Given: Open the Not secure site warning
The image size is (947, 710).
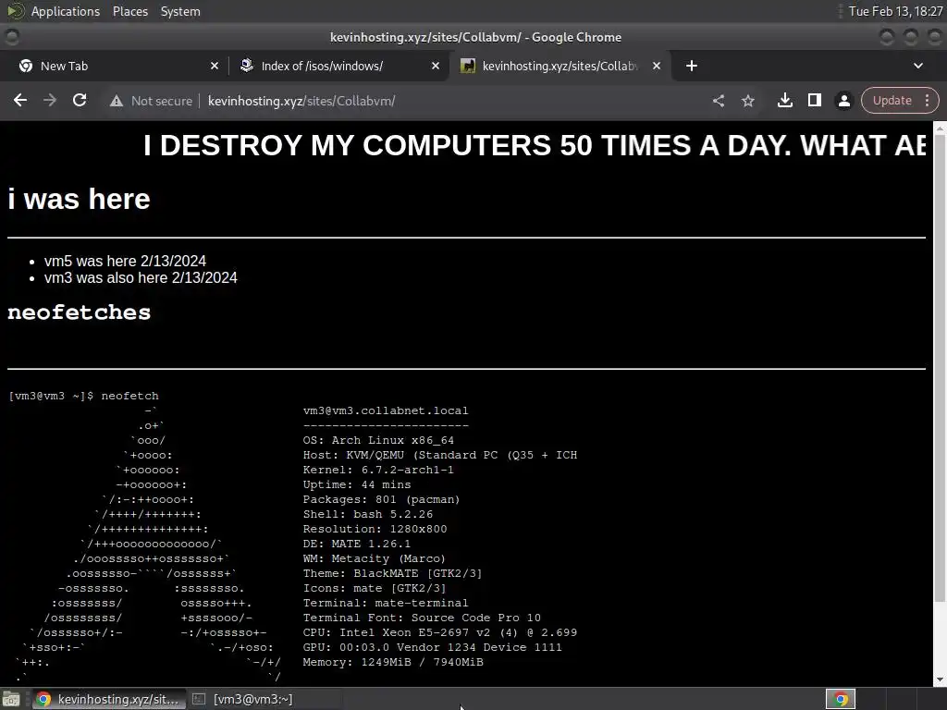Looking at the screenshot, I should [x=151, y=101].
